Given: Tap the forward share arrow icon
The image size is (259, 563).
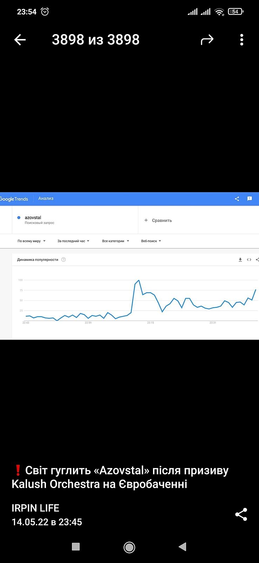Looking at the screenshot, I should coord(207,40).
